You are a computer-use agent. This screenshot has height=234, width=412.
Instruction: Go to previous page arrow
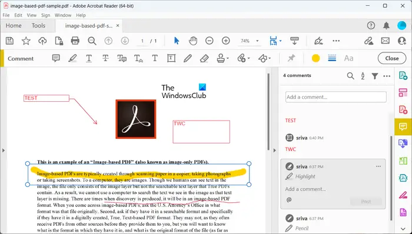point(108,41)
